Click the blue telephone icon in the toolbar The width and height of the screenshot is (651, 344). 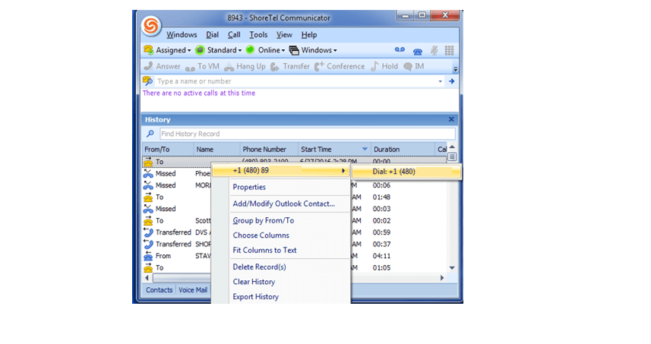[x=418, y=51]
